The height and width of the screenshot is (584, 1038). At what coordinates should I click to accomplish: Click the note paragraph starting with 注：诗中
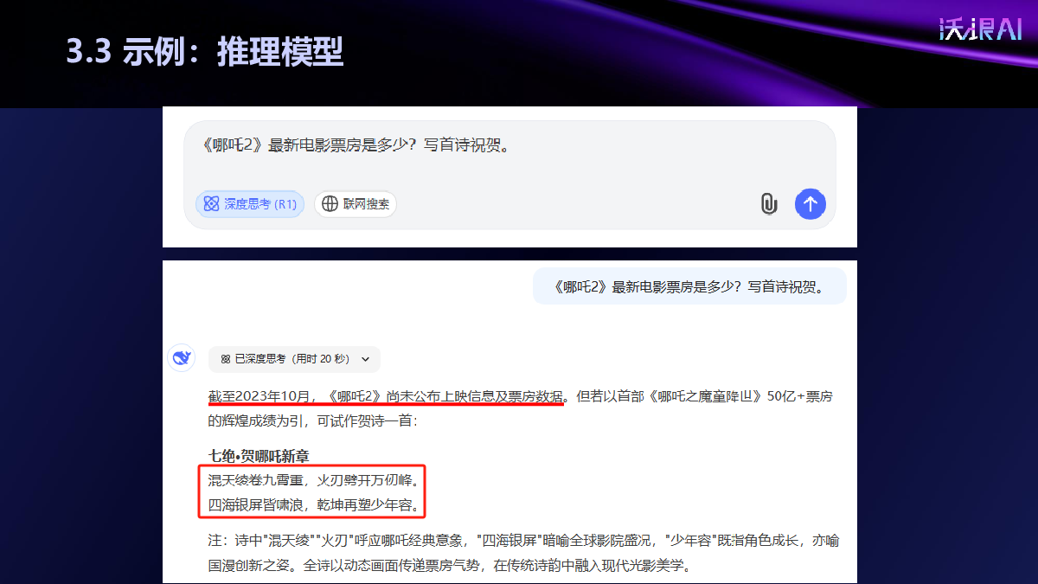pyautogui.click(x=523, y=554)
